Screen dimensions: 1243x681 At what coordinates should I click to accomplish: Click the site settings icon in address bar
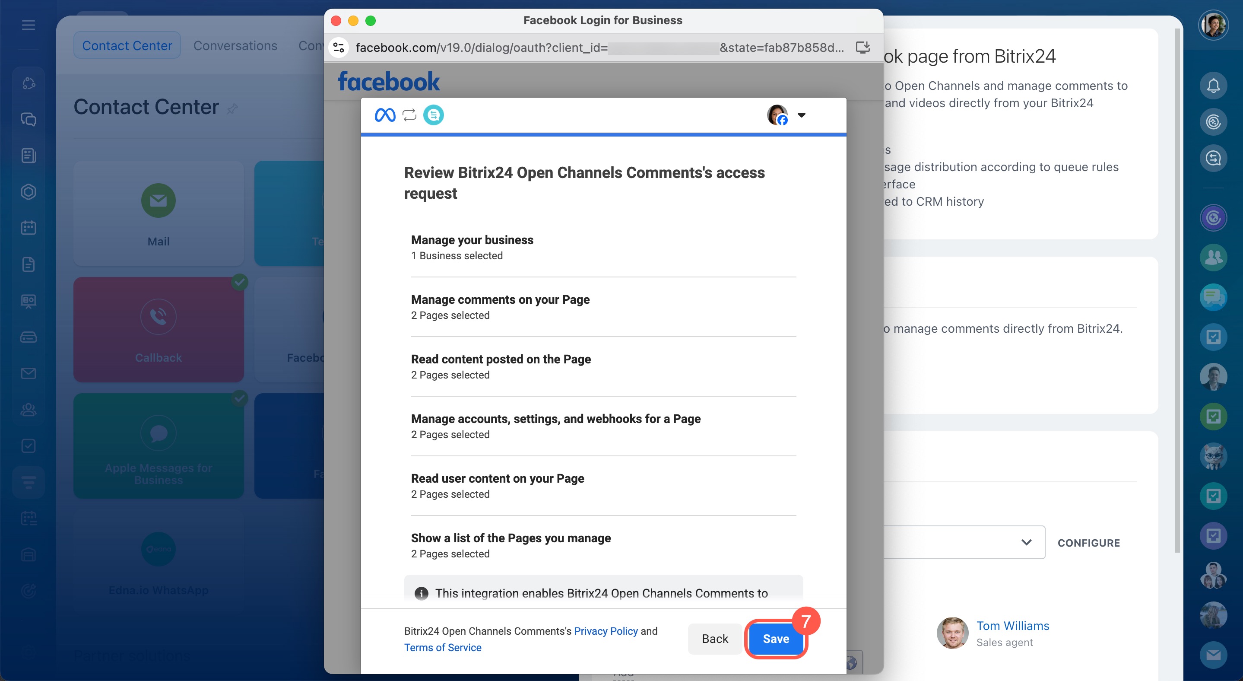339,47
